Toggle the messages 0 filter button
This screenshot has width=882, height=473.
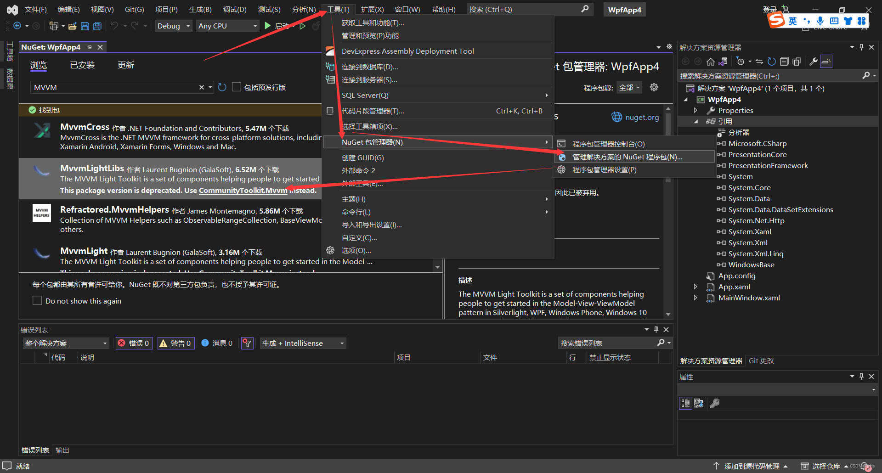tap(217, 343)
